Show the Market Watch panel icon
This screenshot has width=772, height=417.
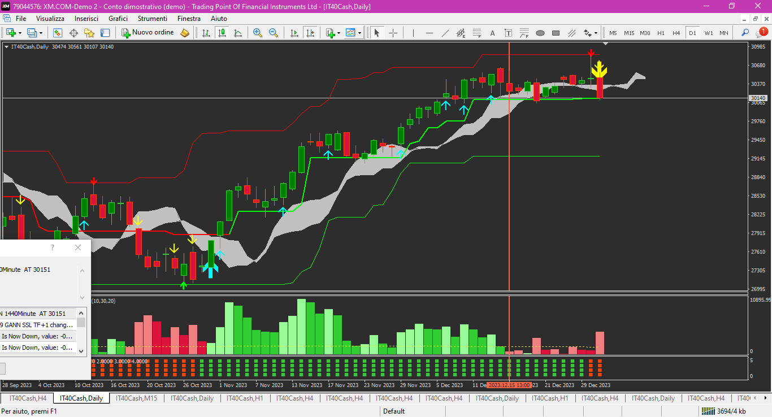pyautogui.click(x=58, y=33)
